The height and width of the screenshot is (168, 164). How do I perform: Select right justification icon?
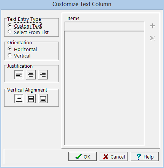43,75
